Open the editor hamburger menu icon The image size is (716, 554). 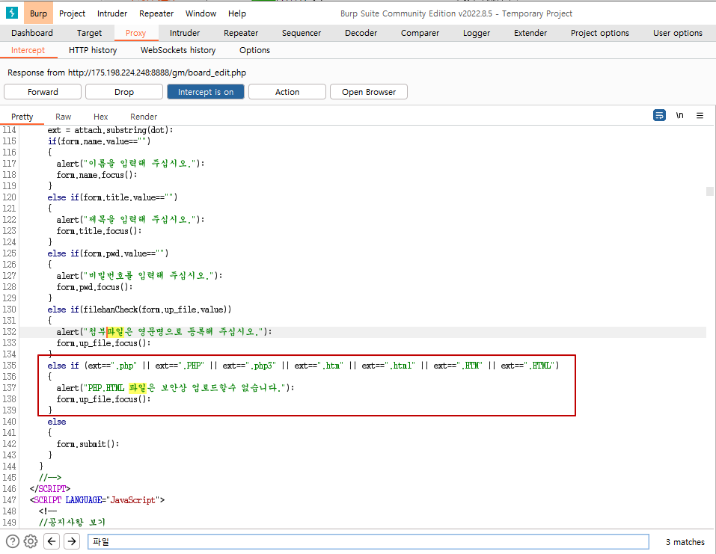[700, 115]
